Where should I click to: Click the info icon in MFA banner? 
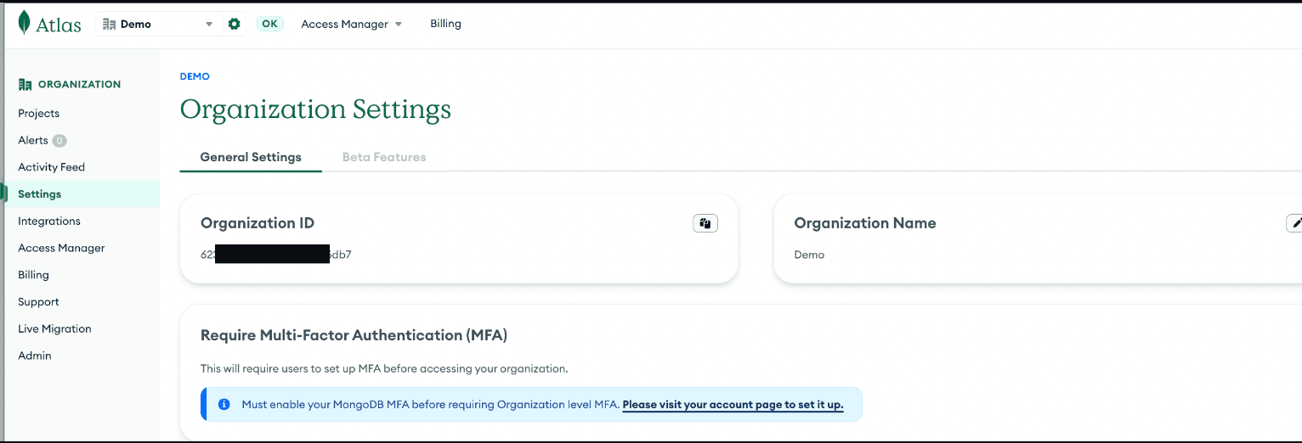[224, 405]
